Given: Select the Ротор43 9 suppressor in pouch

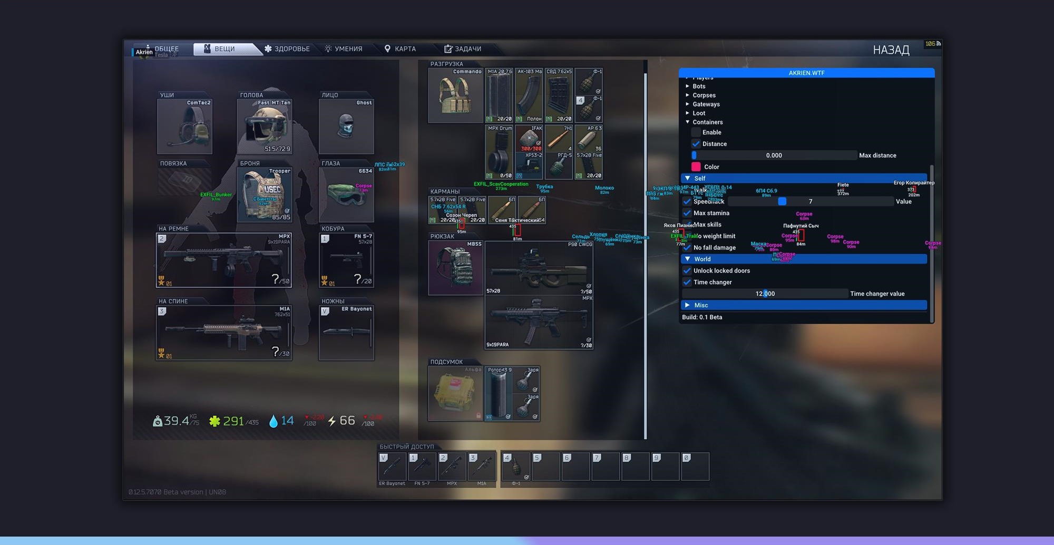Looking at the screenshot, I should 498,393.
